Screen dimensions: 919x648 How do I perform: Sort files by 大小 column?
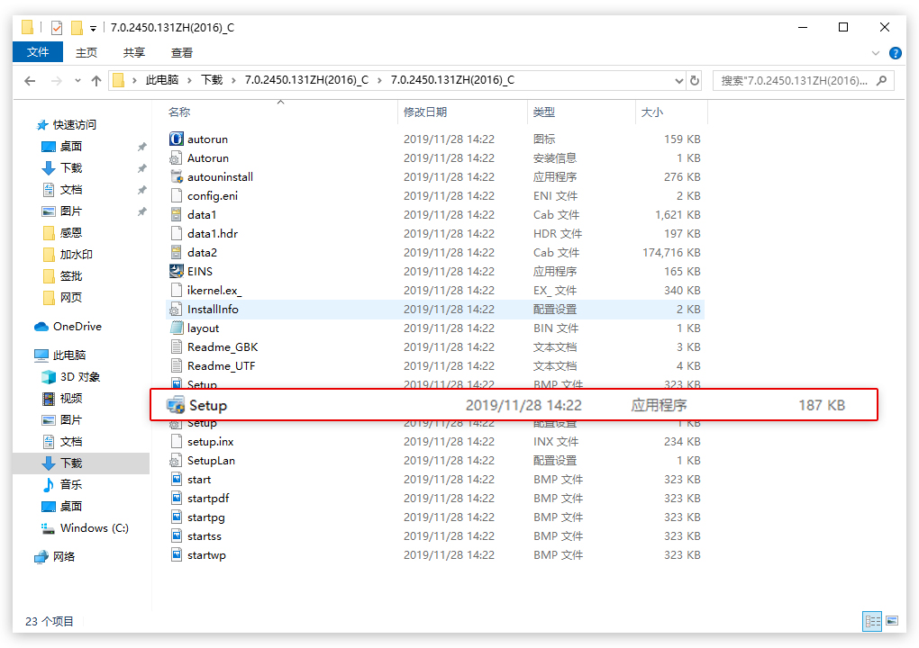tap(651, 112)
